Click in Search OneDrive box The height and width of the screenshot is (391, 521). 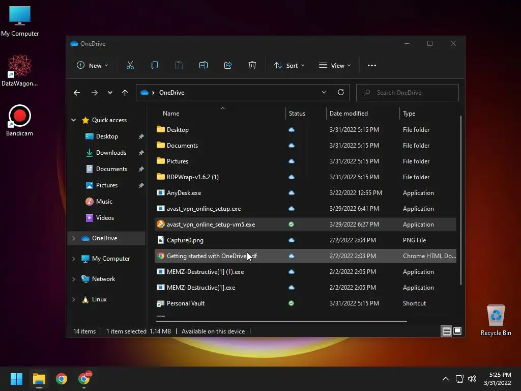(408, 93)
